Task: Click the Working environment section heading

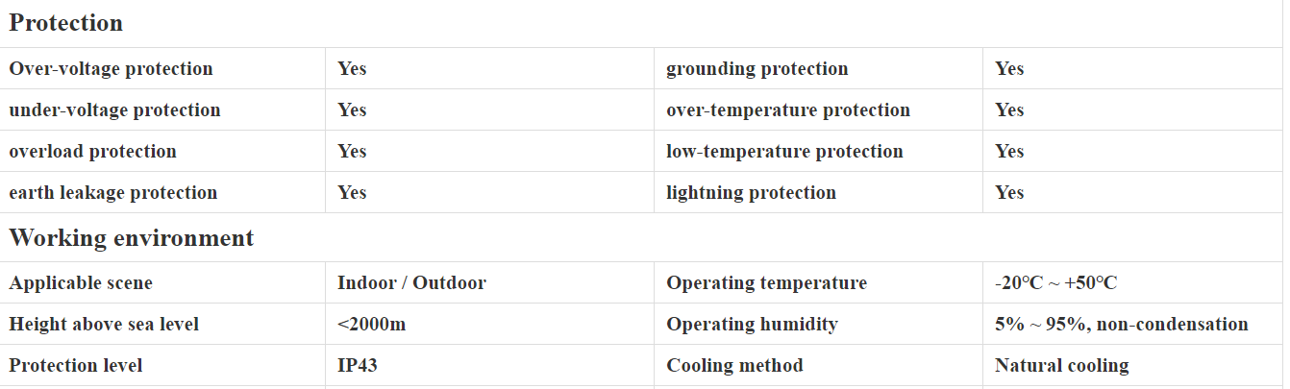Action: (x=132, y=237)
